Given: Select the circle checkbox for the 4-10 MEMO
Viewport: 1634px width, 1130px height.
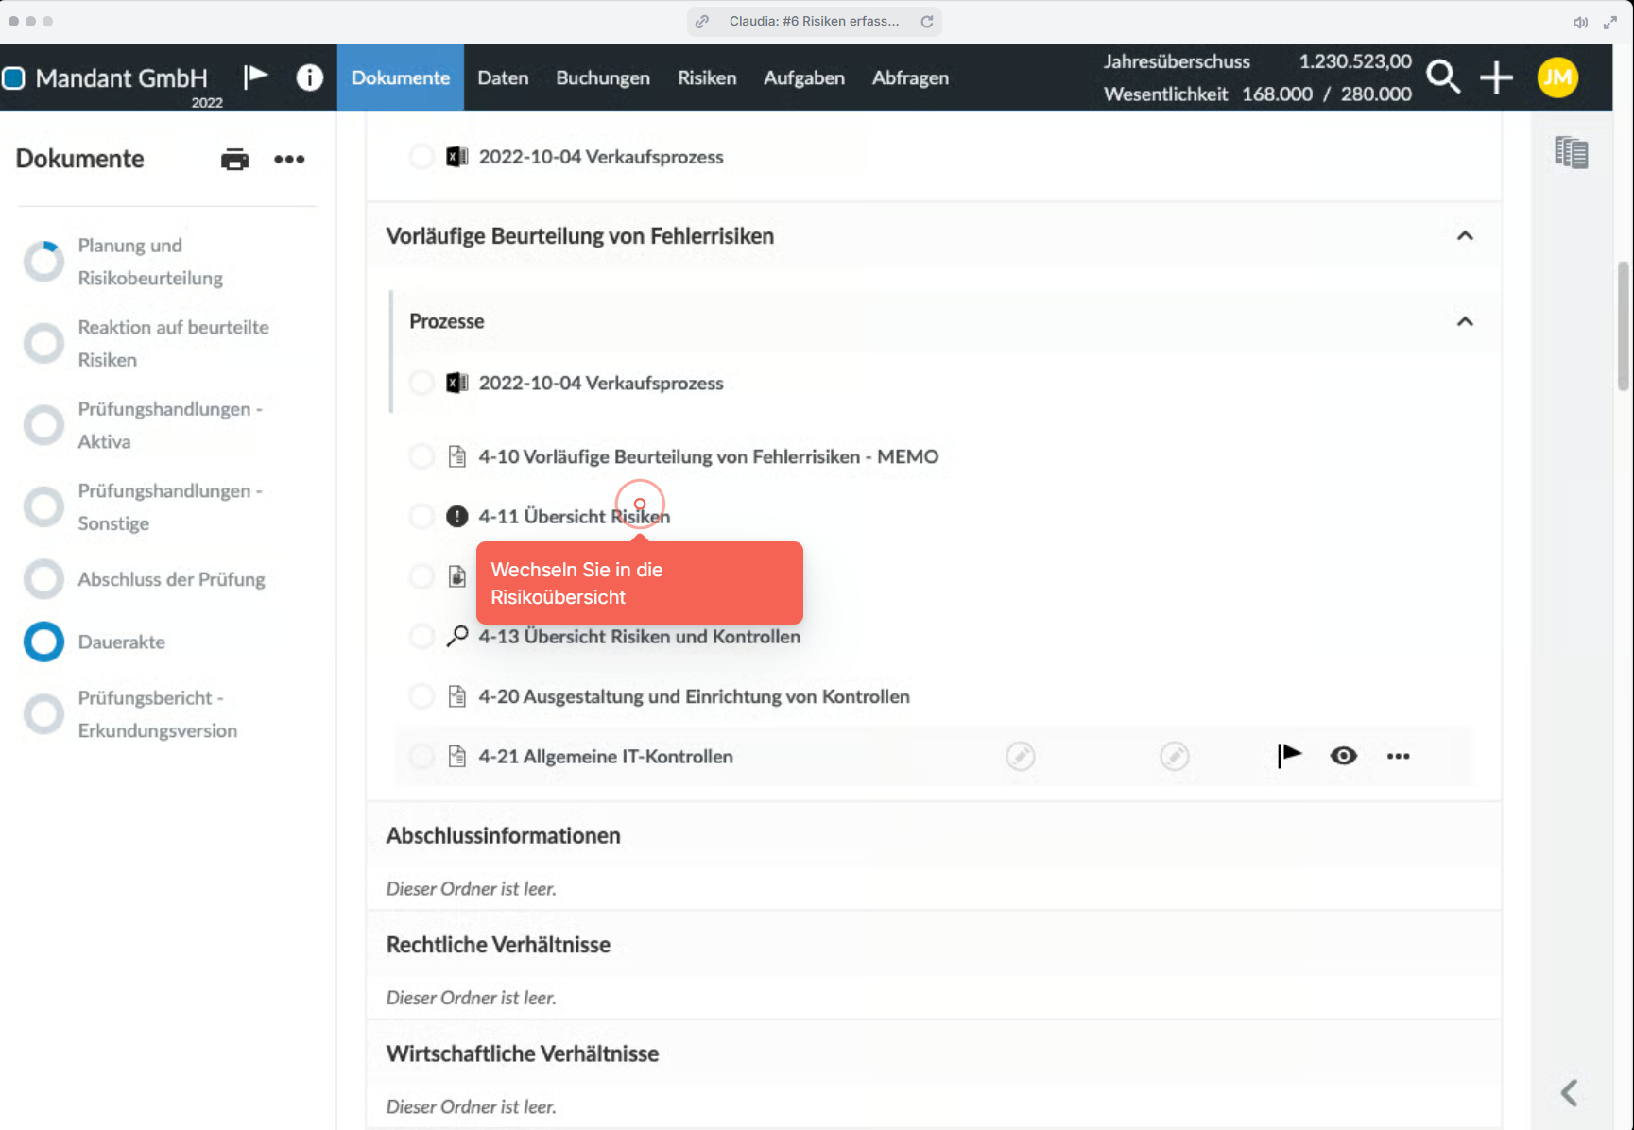Looking at the screenshot, I should point(421,456).
